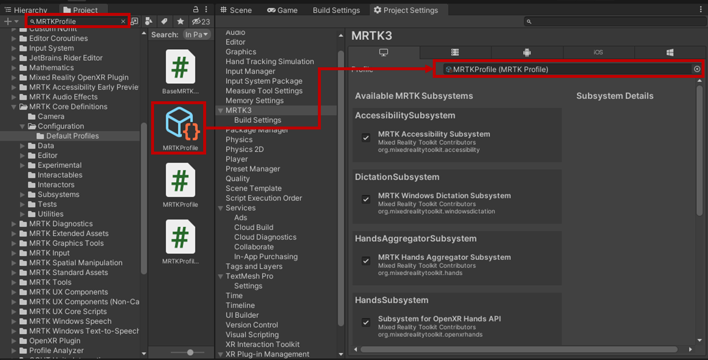Open Player settings category
Viewport: 708px width, 360px height.
click(x=237, y=159)
